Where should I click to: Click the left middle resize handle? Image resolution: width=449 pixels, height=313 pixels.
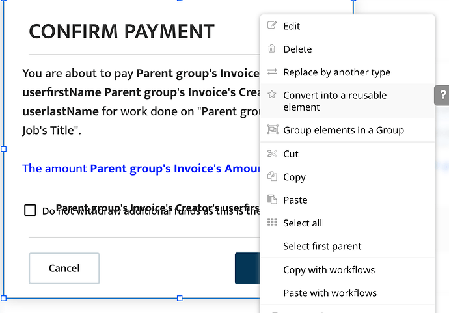click(4, 149)
